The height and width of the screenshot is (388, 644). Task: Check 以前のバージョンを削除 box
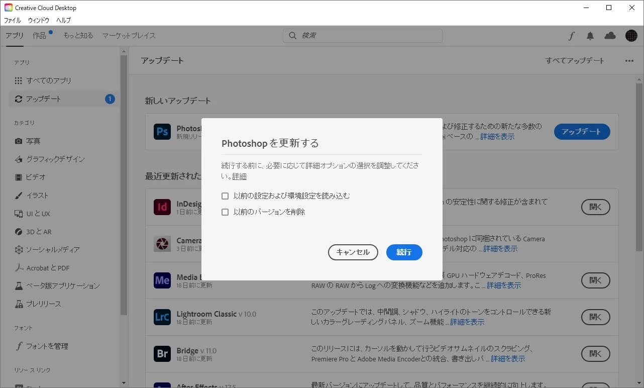[225, 212]
